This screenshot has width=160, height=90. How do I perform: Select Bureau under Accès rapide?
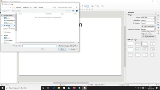8,18
